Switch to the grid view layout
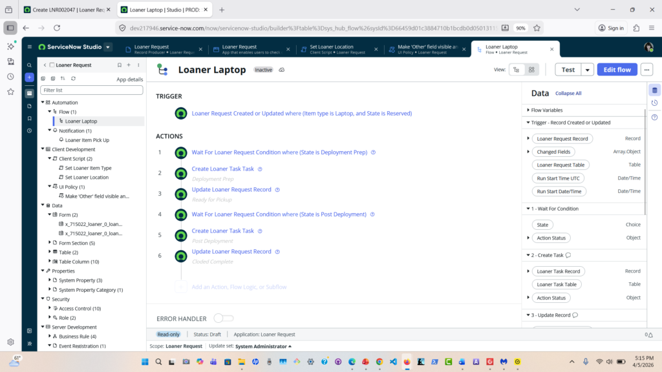This screenshot has width=662, height=372. point(531,70)
